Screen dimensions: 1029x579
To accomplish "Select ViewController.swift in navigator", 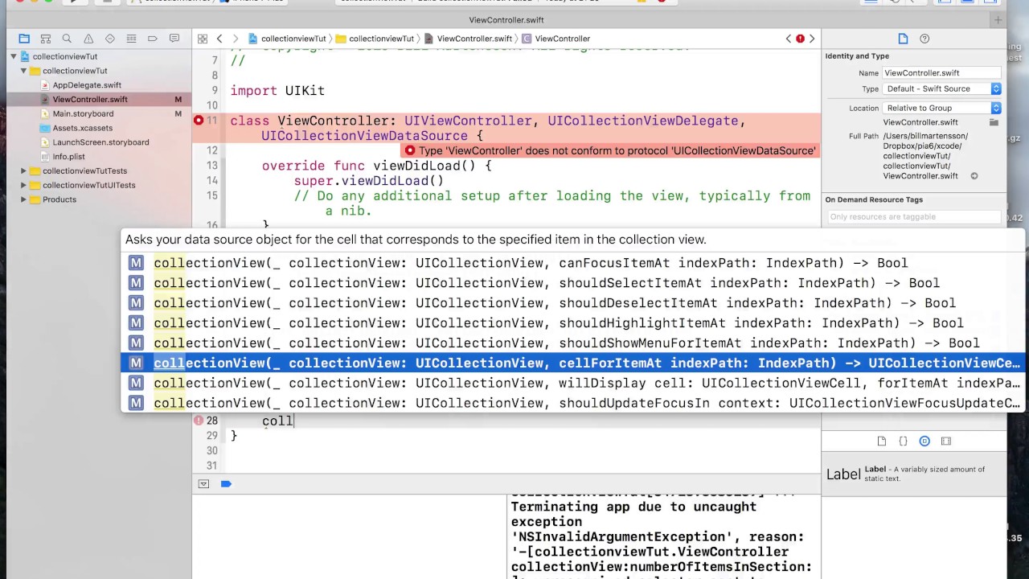I will click(x=90, y=100).
